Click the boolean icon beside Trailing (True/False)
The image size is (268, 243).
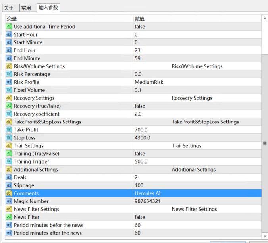9,154
